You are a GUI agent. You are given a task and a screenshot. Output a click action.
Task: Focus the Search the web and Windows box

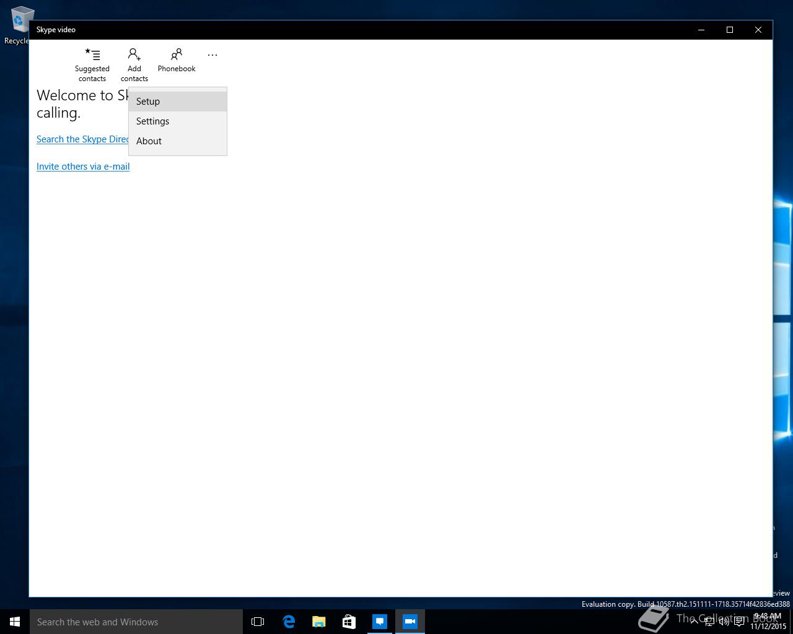point(136,622)
